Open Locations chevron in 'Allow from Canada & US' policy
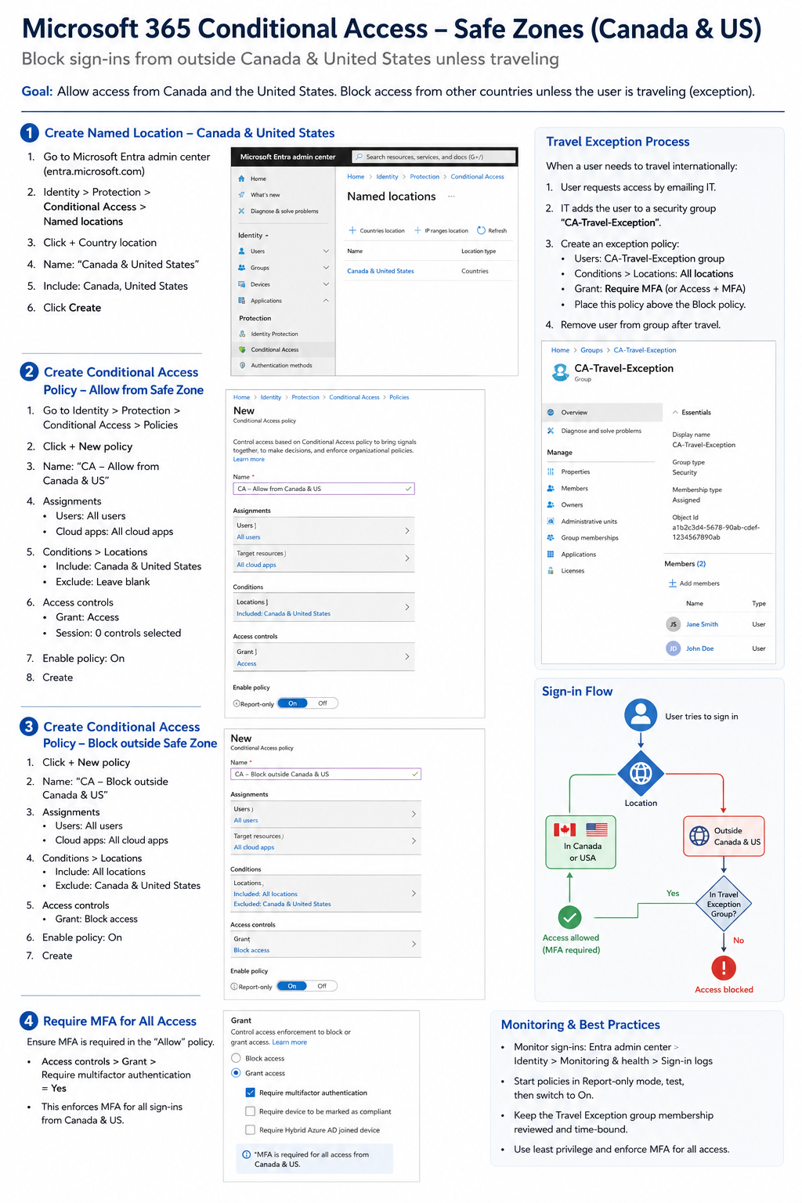Viewport: 802px width, 1203px height. (x=407, y=607)
